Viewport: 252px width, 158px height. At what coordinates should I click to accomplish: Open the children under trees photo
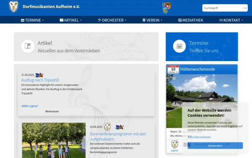(54, 140)
